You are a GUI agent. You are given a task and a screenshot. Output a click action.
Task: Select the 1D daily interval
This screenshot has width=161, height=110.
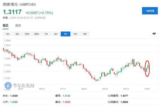point(66,34)
